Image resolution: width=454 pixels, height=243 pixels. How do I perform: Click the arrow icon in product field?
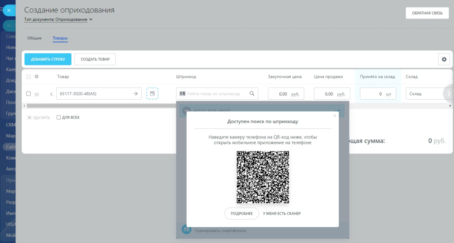(x=136, y=94)
